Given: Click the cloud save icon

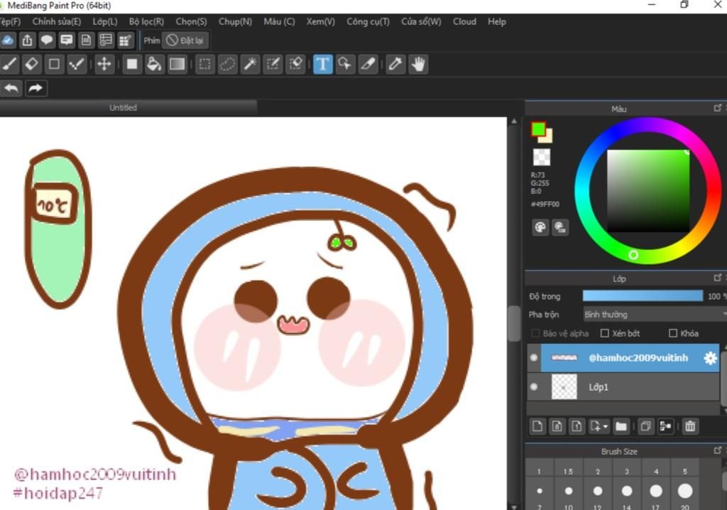Looking at the screenshot, I should point(8,40).
